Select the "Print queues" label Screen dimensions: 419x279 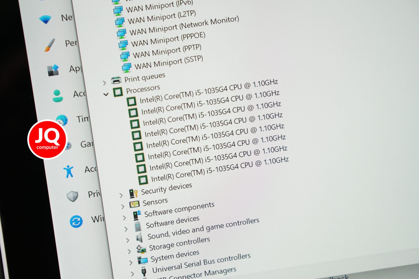tap(145, 78)
